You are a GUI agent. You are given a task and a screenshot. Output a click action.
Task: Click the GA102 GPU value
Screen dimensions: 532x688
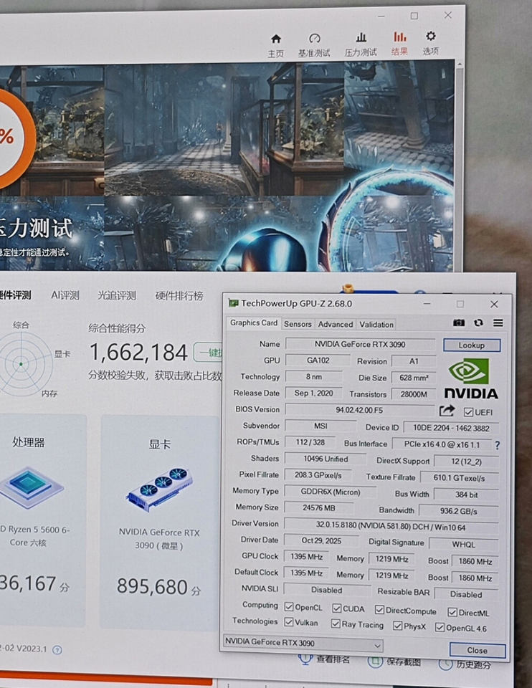click(318, 360)
